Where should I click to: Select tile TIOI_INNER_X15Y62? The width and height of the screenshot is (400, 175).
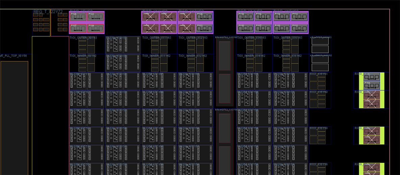click(x=291, y=63)
